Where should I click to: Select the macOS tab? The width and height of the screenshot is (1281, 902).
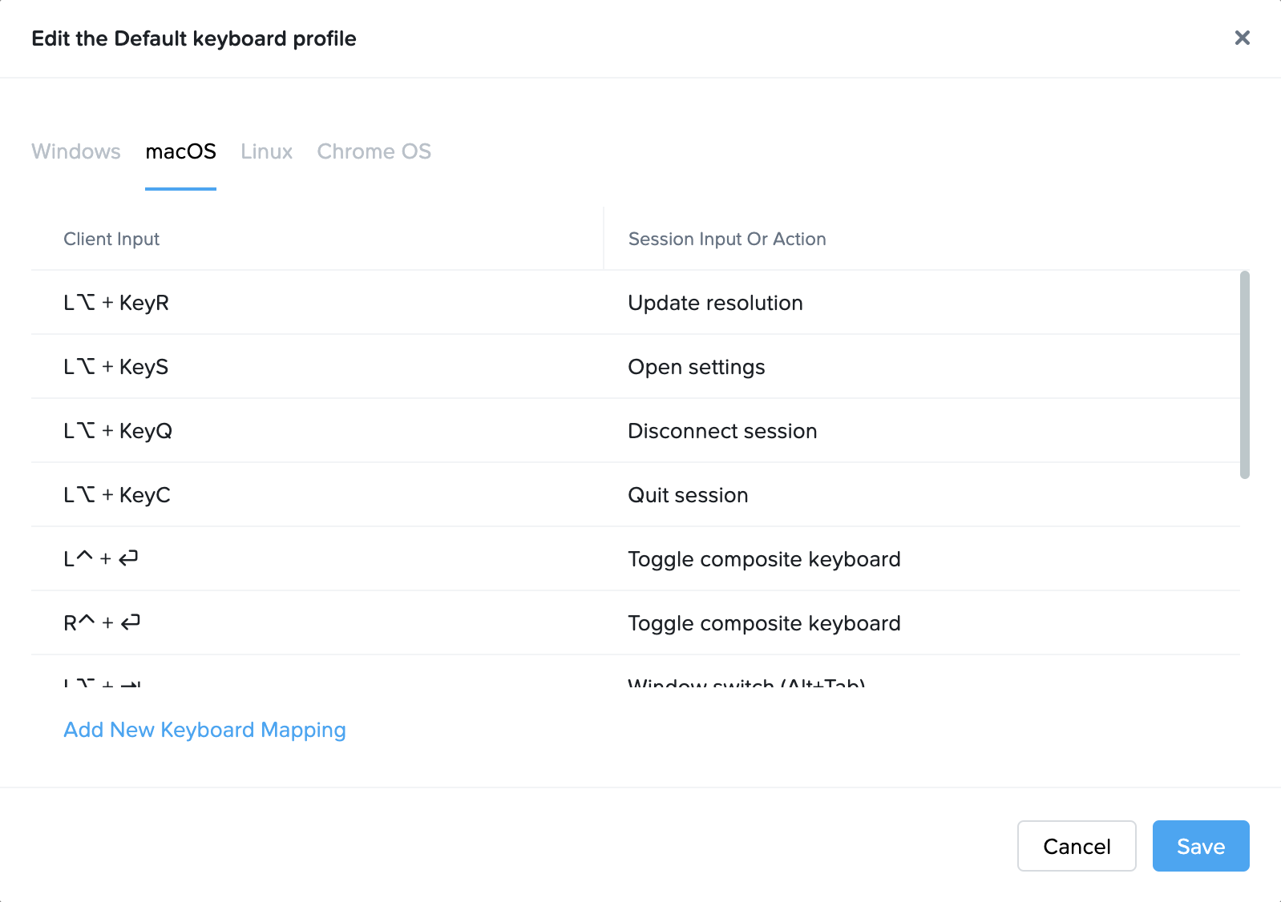(x=180, y=151)
